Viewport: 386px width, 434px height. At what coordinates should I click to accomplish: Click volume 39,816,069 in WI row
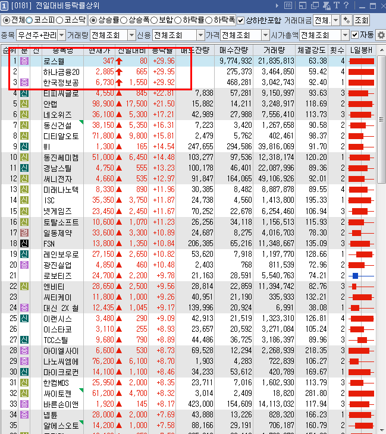click(276, 146)
